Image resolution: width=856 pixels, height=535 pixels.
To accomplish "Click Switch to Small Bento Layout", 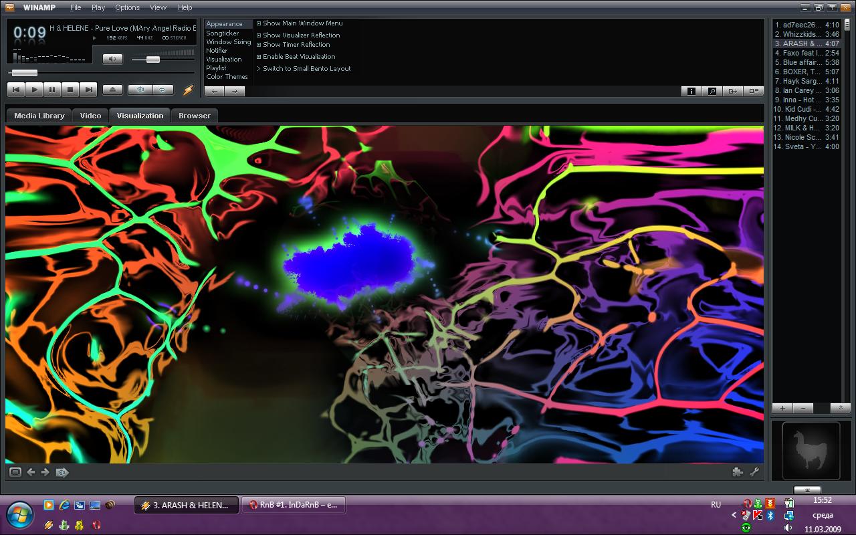I will [x=306, y=69].
